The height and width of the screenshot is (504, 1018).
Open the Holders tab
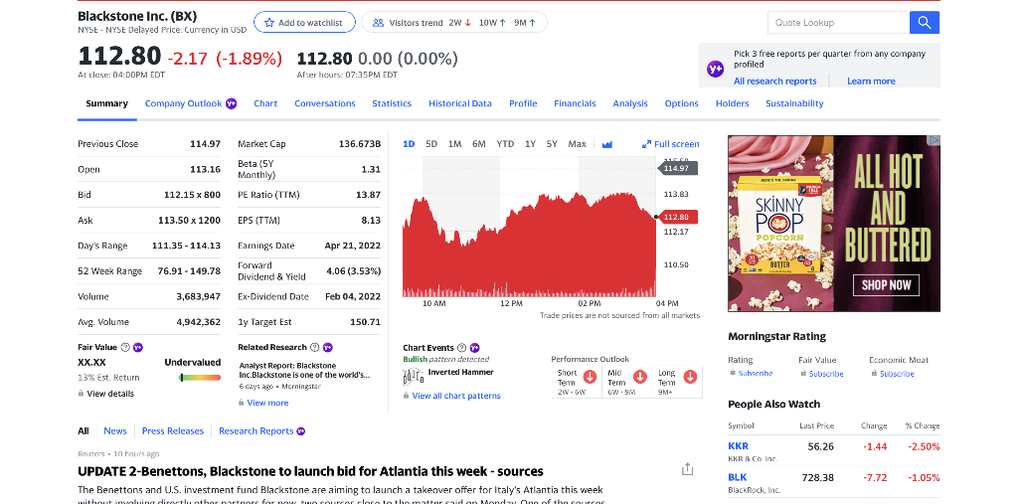[733, 103]
